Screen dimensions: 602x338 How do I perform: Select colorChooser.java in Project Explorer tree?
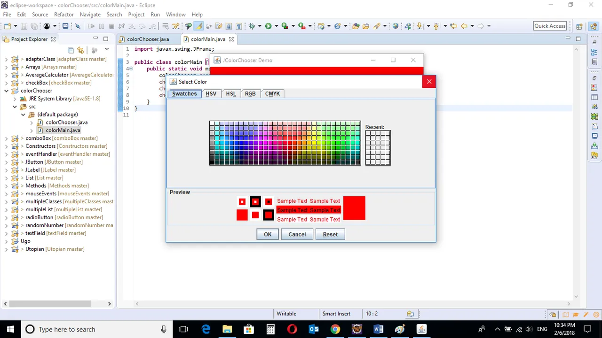(66, 122)
